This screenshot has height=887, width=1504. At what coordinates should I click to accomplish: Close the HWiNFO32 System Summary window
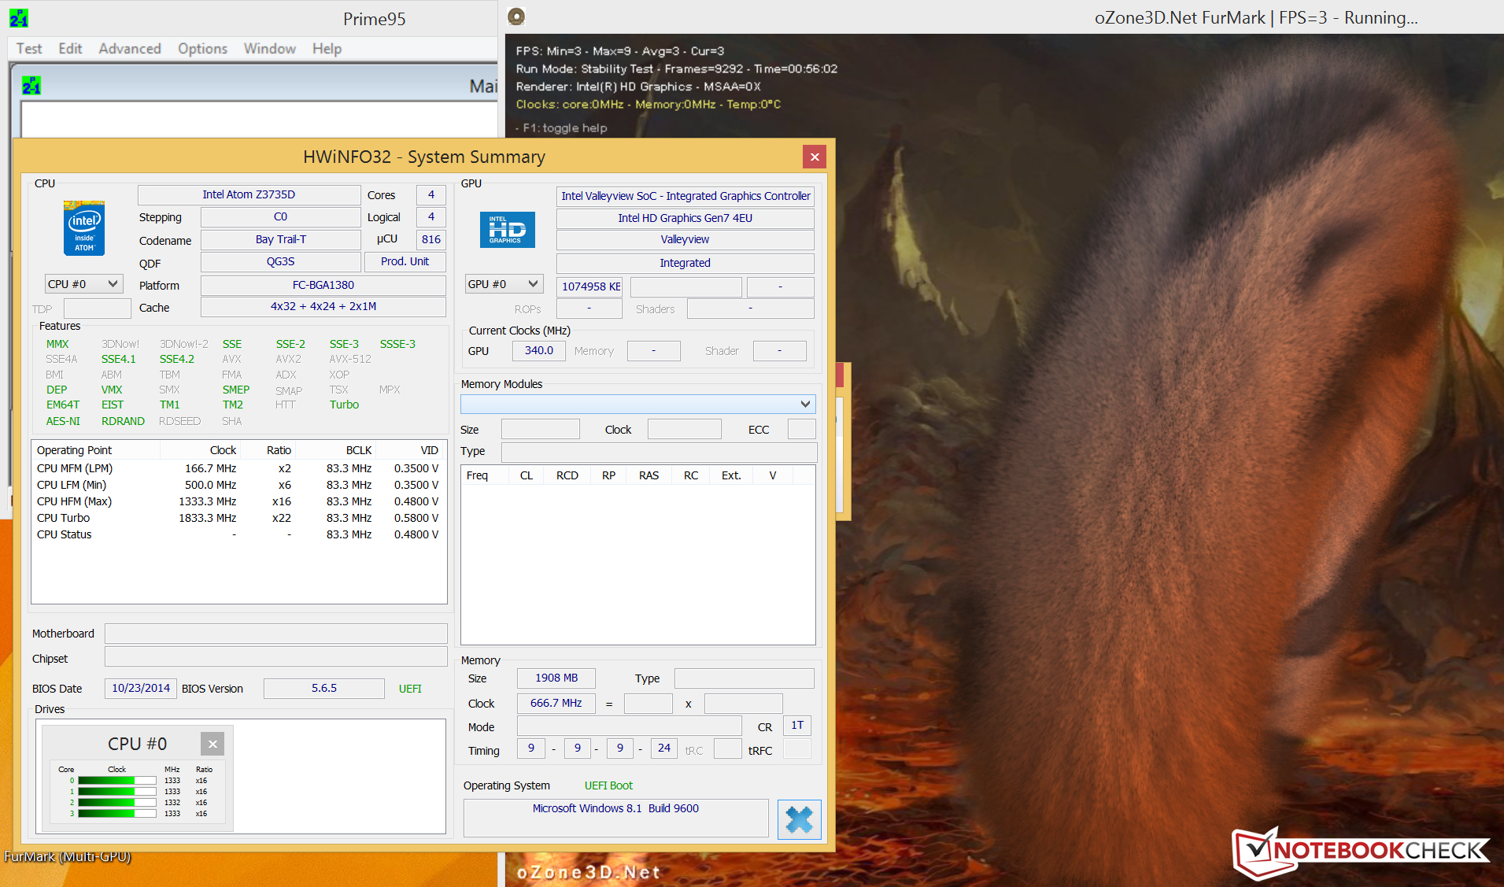pos(815,157)
